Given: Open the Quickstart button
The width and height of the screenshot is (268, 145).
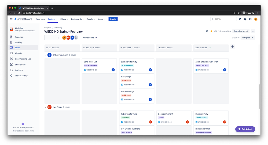Looking at the screenshot, I should pyautogui.click(x=245, y=129).
